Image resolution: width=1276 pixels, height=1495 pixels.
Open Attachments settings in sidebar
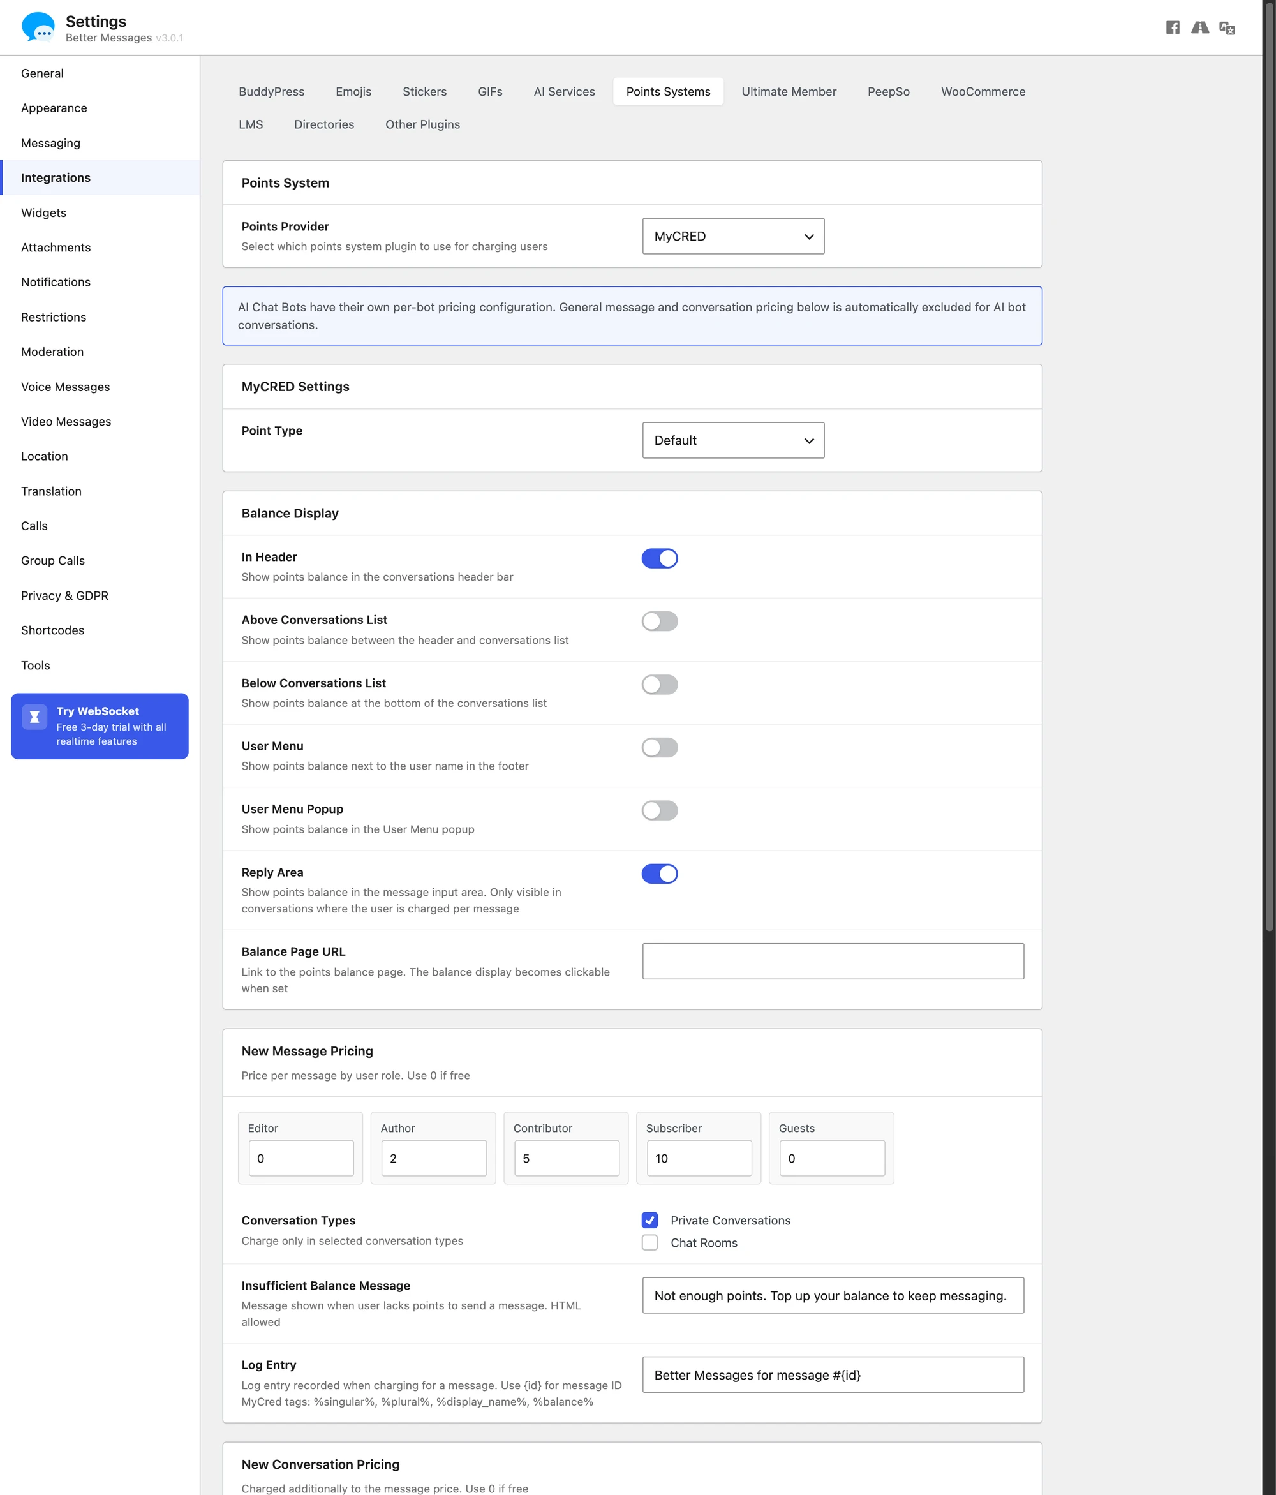pos(100,248)
